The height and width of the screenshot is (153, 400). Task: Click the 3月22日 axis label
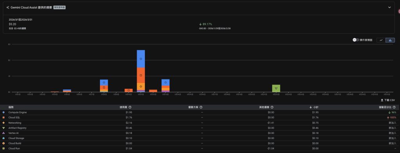pos(276,94)
